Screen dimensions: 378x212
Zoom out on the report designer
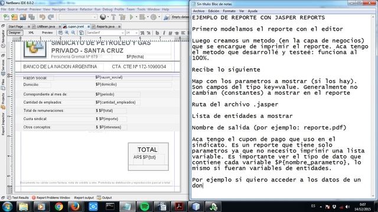pos(73,33)
